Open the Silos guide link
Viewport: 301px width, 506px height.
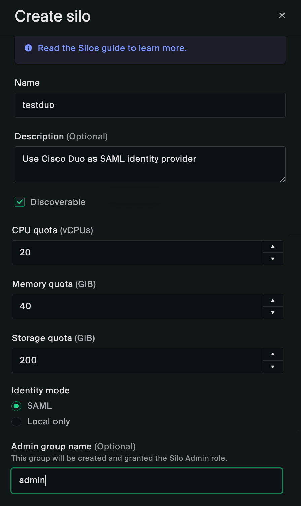coord(88,48)
